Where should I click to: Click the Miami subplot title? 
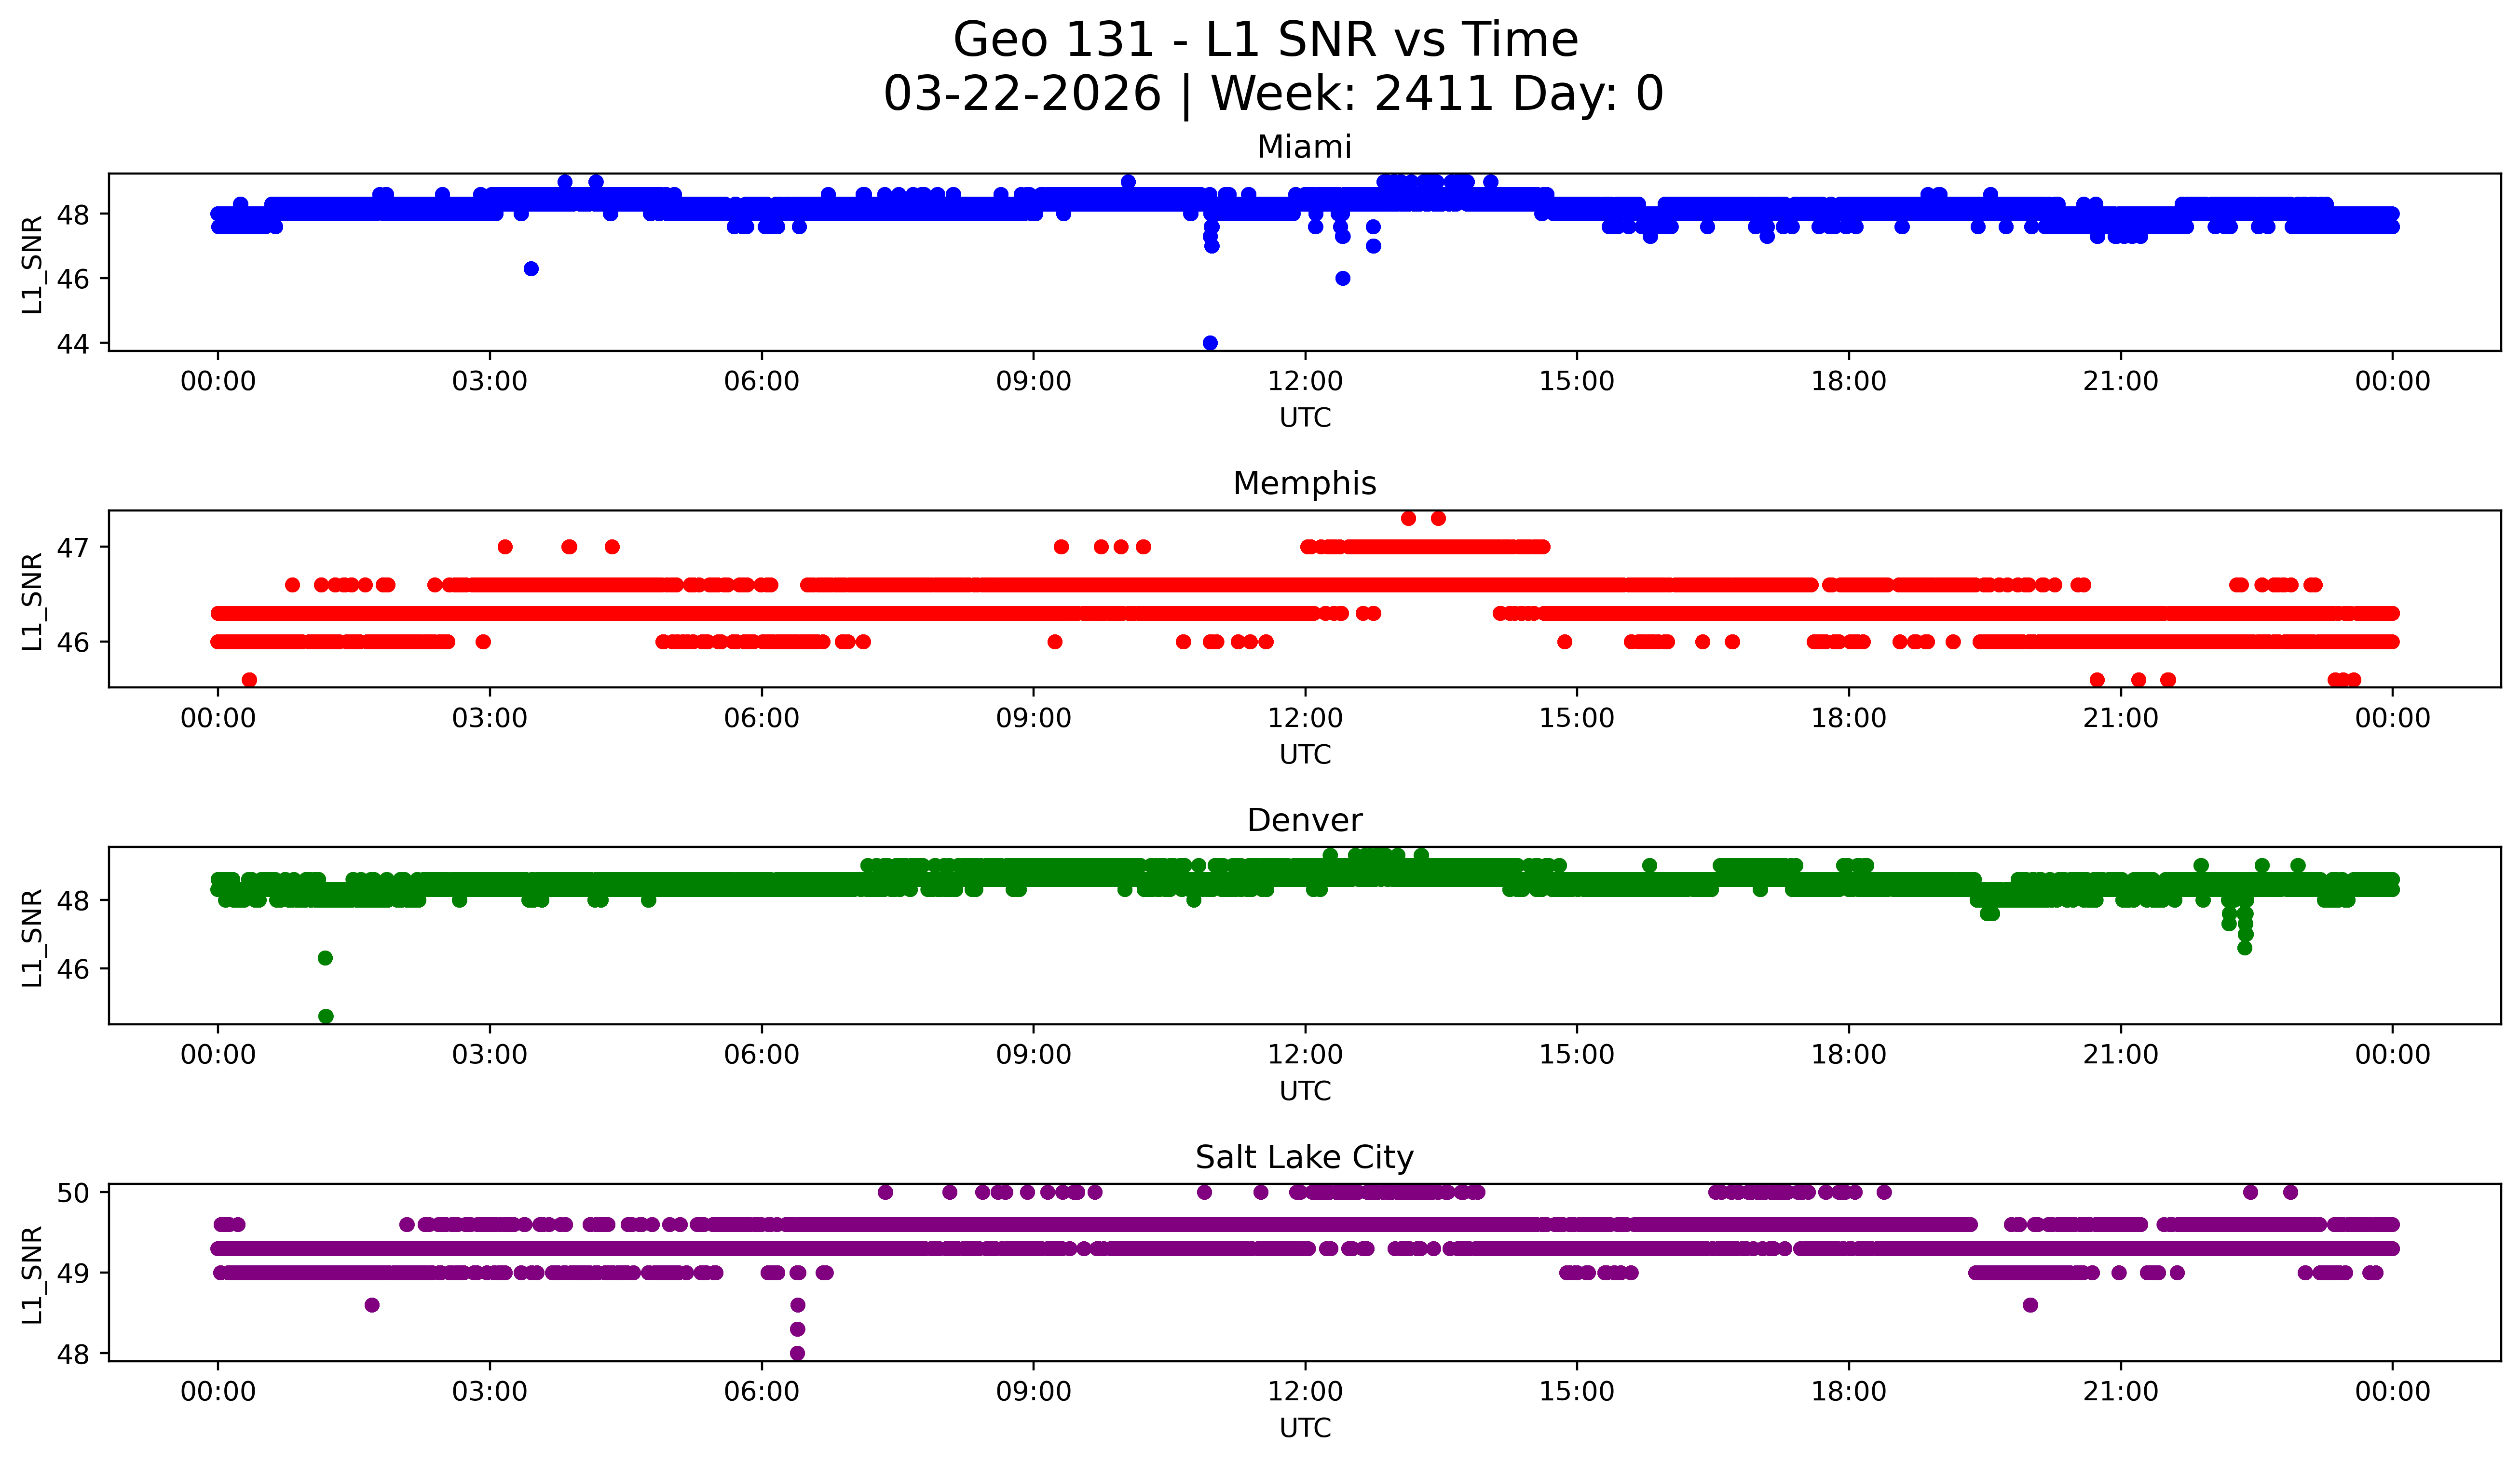coord(1304,147)
